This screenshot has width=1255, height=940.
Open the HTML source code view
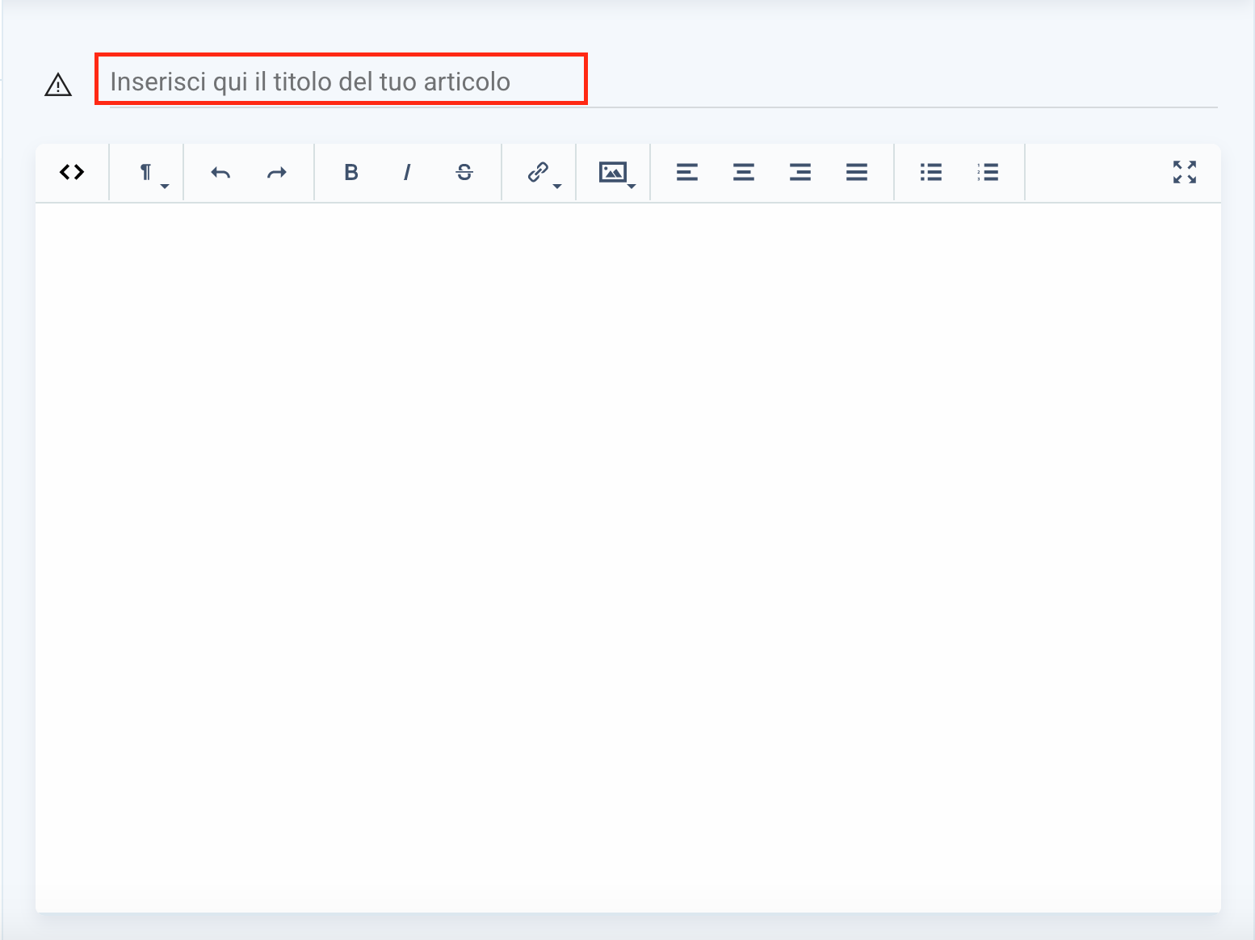[x=72, y=172]
